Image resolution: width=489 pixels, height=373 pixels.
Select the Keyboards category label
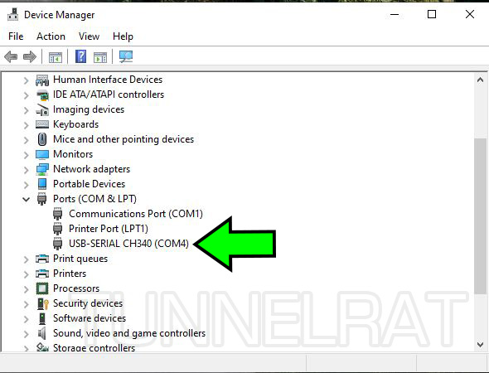75,124
